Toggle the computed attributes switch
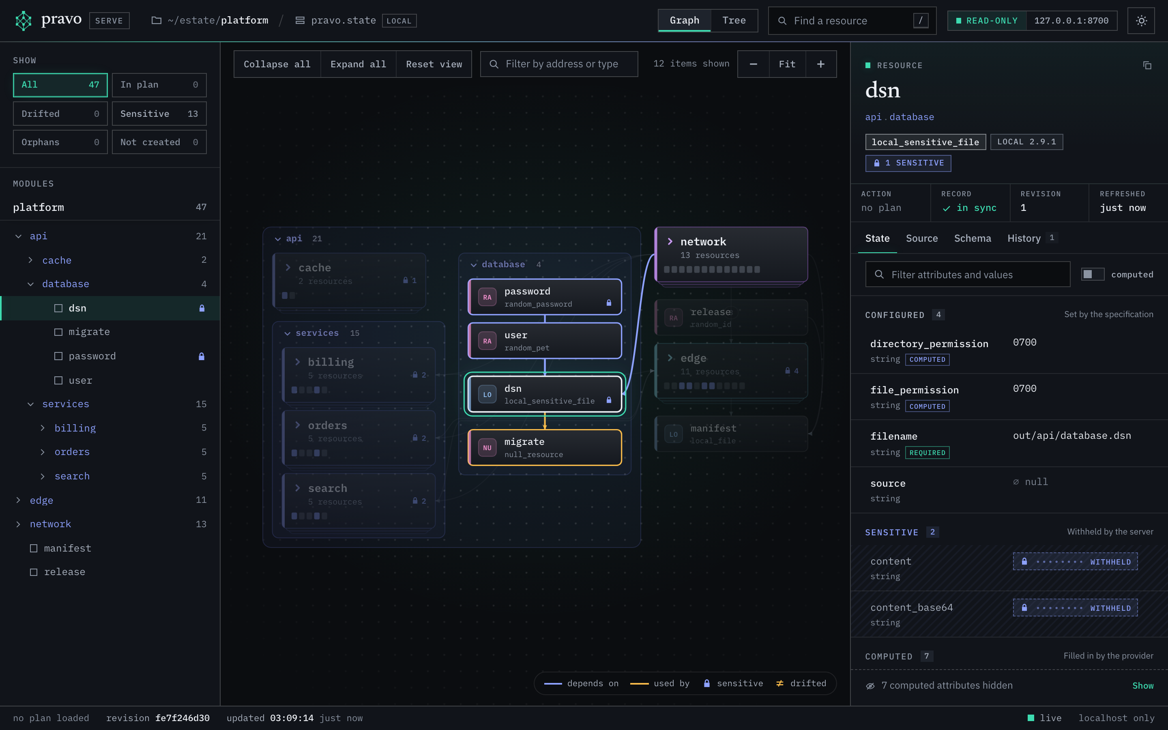The image size is (1168, 730). coord(1092,274)
